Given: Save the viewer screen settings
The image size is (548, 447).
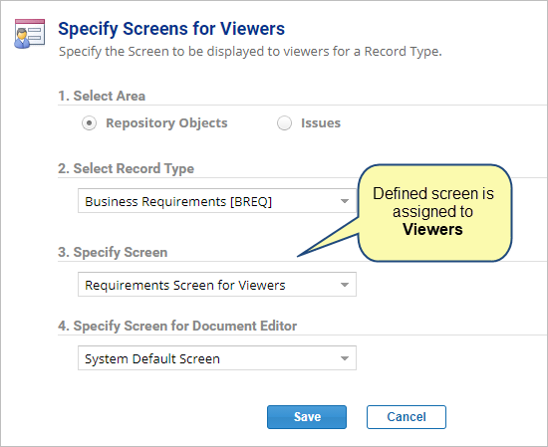Looking at the screenshot, I should (307, 417).
